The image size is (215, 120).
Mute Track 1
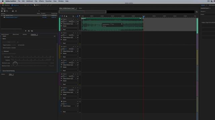[73, 19]
